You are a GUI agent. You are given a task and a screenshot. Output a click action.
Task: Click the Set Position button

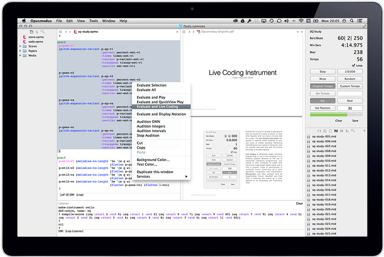click(323, 108)
